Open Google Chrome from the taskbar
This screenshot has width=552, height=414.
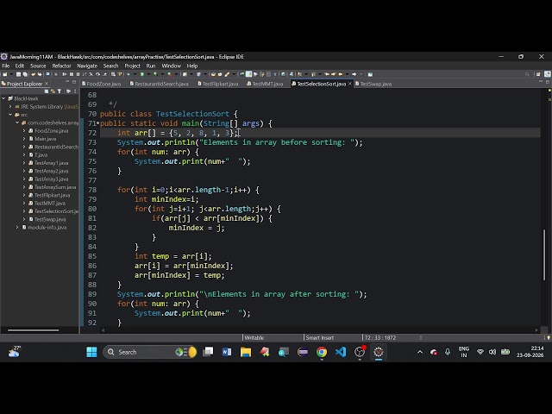322,352
